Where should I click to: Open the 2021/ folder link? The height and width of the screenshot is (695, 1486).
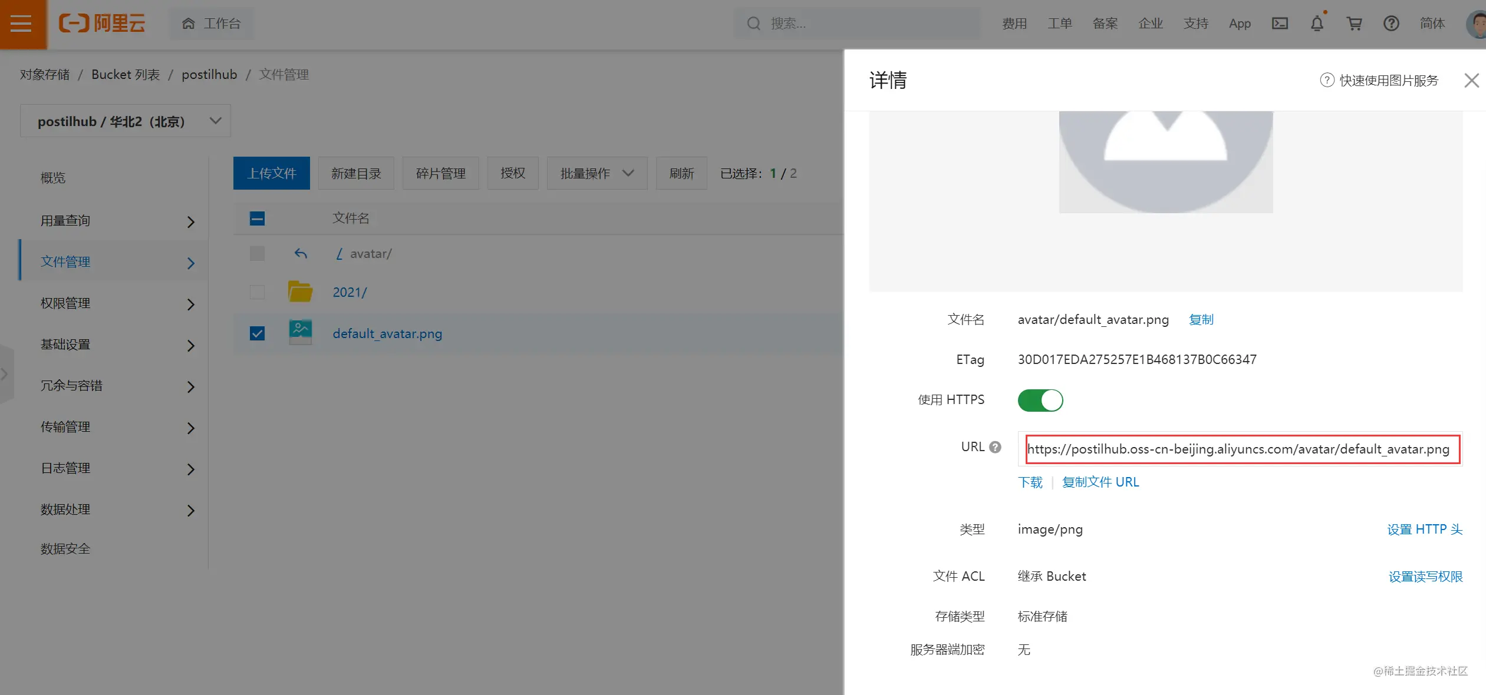[x=350, y=292]
